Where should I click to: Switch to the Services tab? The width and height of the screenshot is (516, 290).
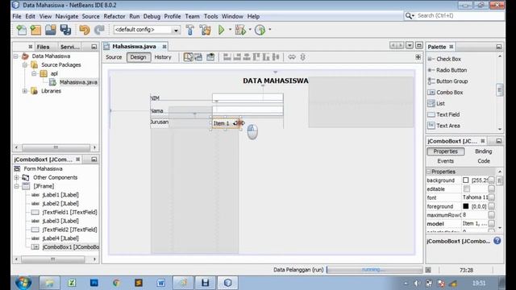point(70,47)
